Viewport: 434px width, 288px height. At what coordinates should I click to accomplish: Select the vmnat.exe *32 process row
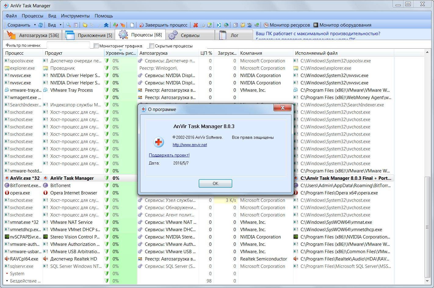(198, 222)
